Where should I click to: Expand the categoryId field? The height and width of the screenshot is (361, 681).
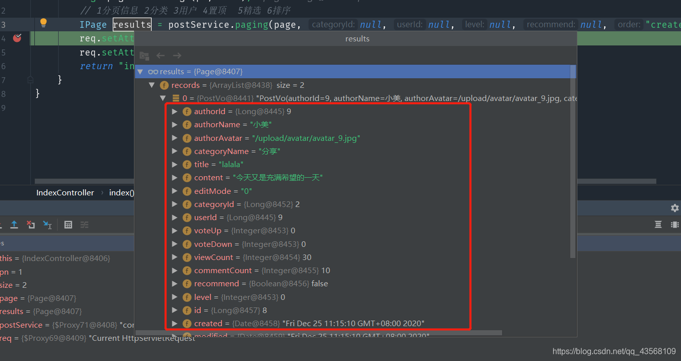[174, 204]
